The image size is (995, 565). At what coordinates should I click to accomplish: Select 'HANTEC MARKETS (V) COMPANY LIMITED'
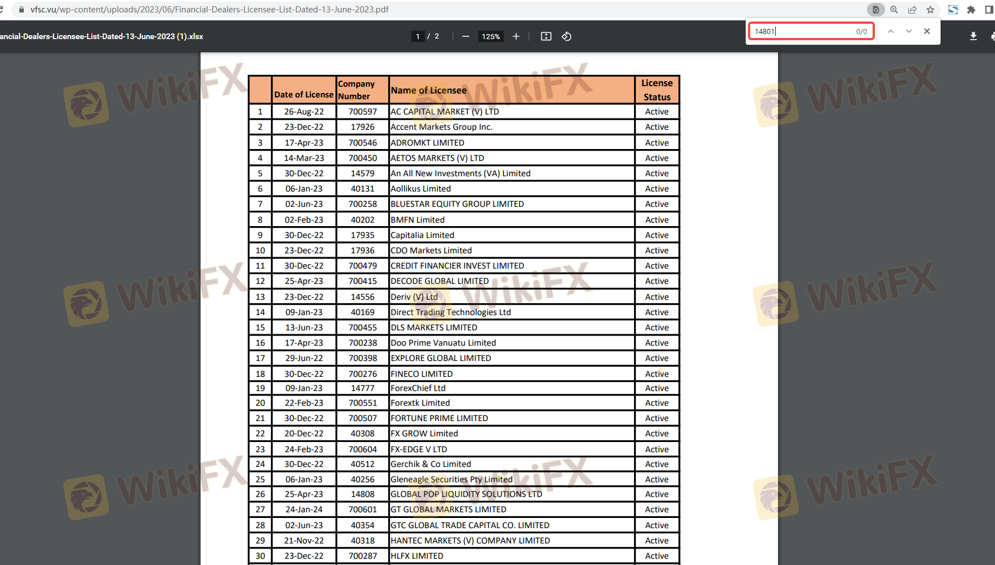coord(470,541)
